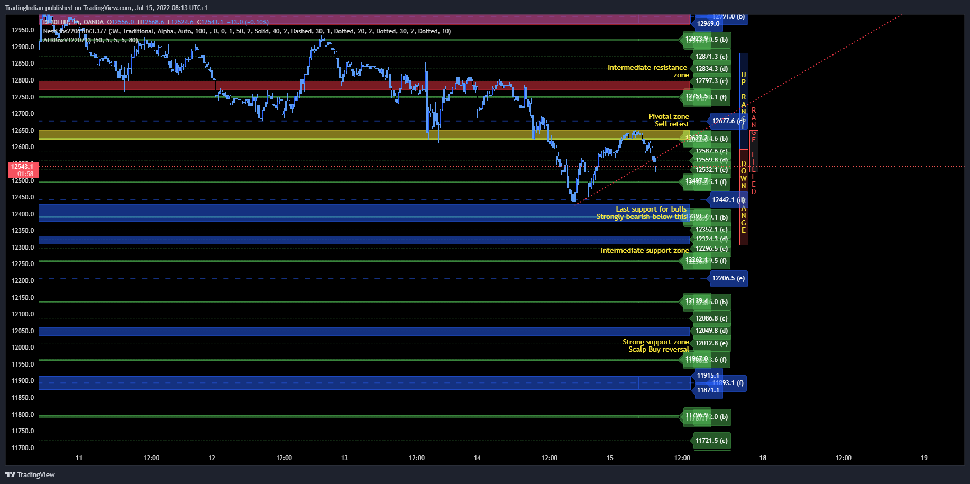Click the 12086.8 (c) level tag
This screenshot has height=484, width=970.
(x=711, y=318)
